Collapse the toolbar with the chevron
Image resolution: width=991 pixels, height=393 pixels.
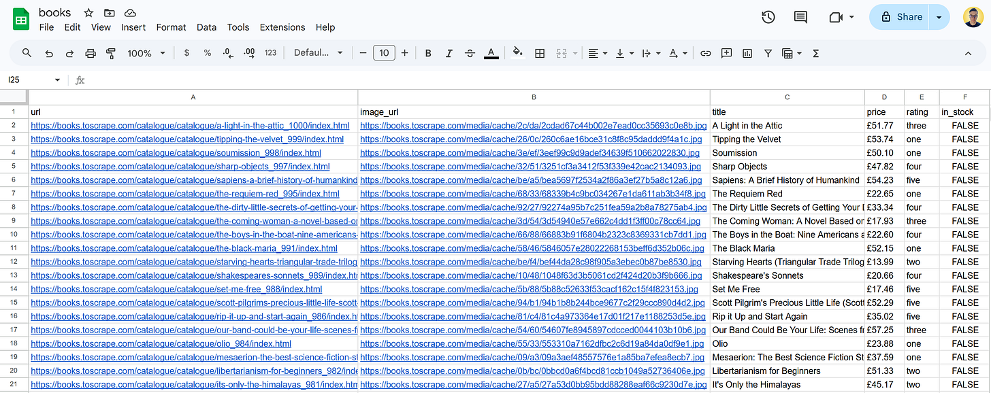[968, 53]
